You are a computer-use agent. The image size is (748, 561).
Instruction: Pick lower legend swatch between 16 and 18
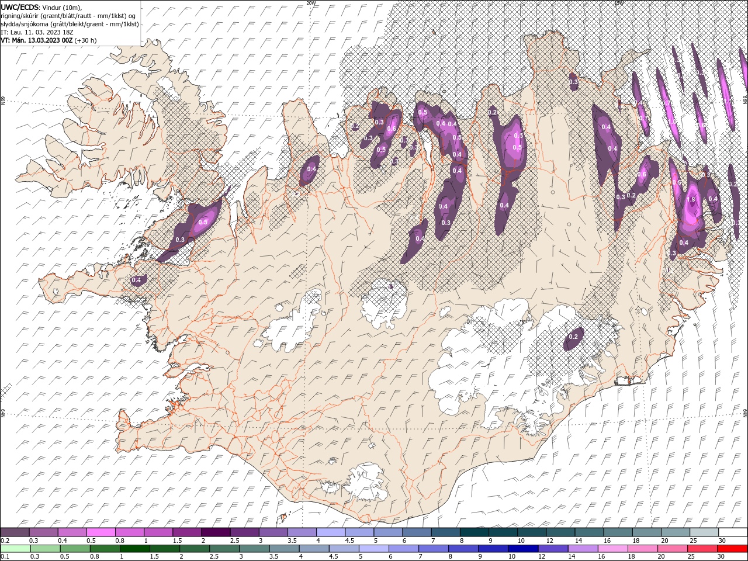(613, 548)
